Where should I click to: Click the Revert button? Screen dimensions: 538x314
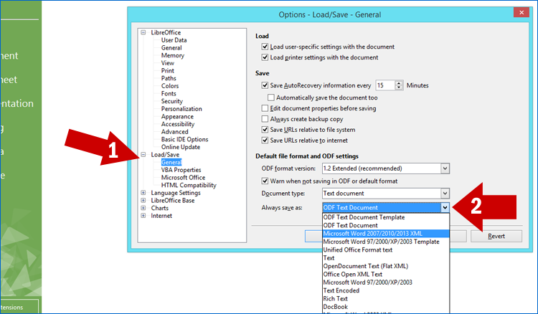[x=496, y=236]
